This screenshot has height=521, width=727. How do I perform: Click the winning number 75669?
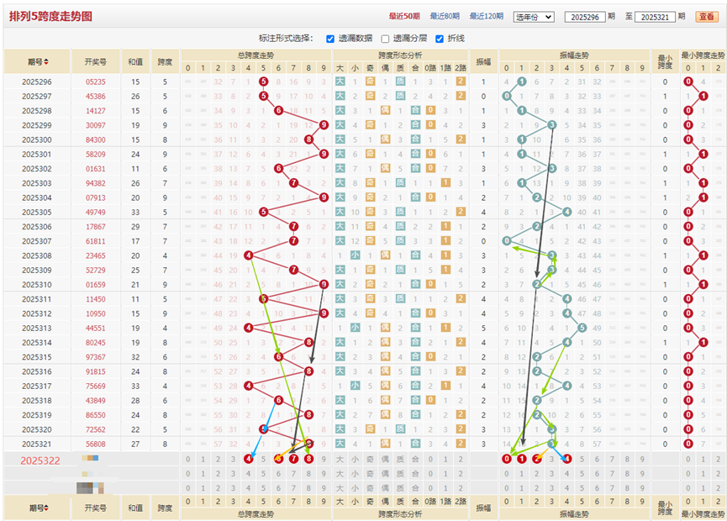point(96,386)
